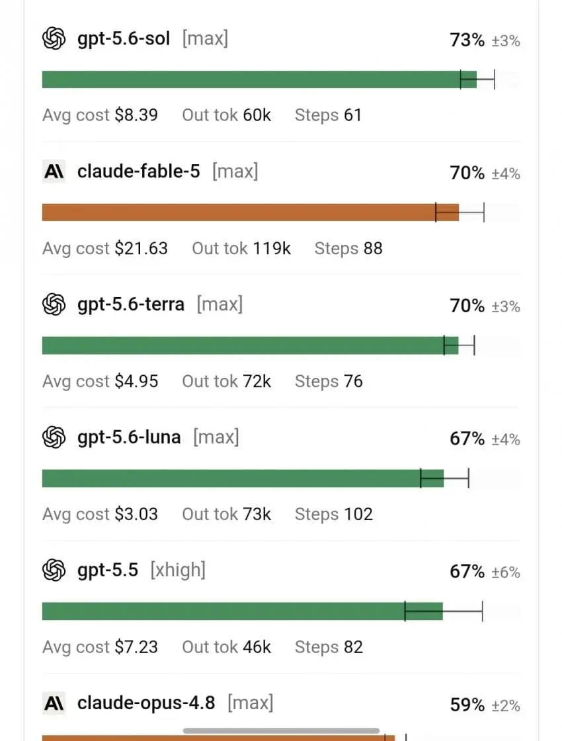Click the Anthropic logo beside claude-fable-5

54,171
